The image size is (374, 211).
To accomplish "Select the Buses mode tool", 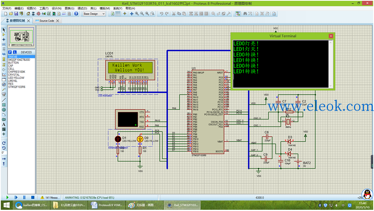I will (x=4, y=54).
